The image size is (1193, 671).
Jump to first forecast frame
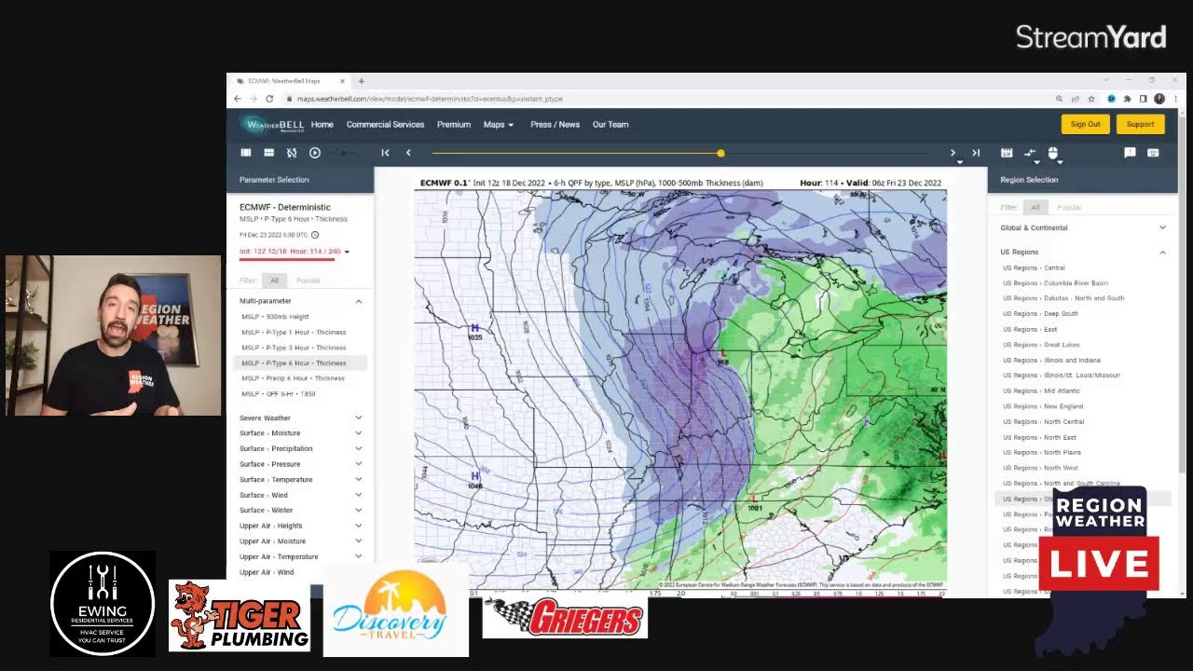click(x=385, y=153)
